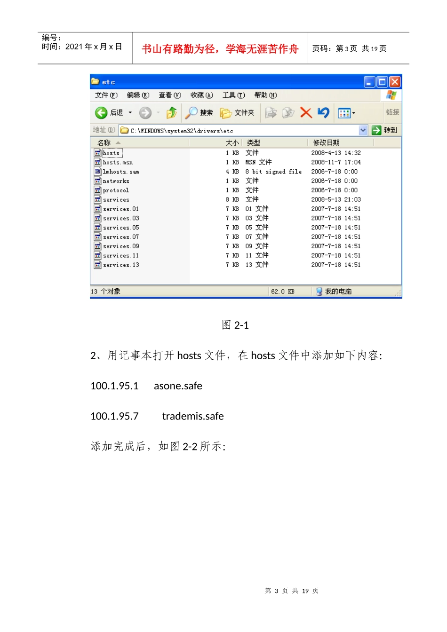Grab the window resize grip corner
Viewport: 447px width, 632px height.
pos(398,293)
